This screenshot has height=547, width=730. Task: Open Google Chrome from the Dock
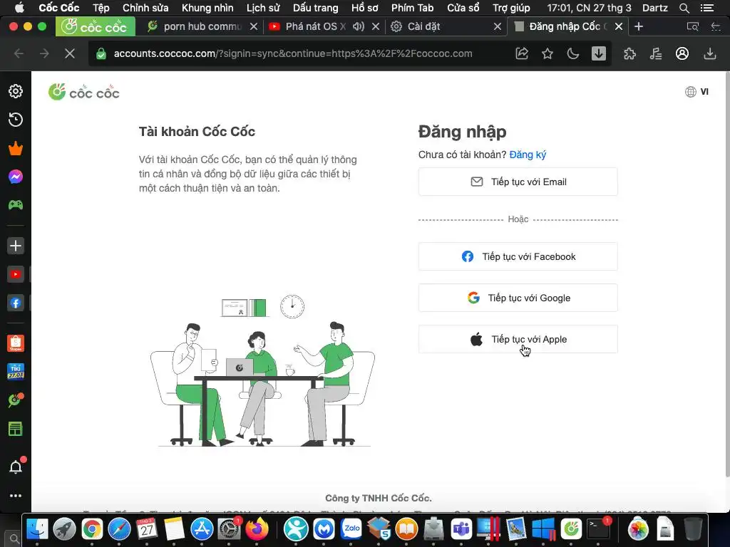92,529
